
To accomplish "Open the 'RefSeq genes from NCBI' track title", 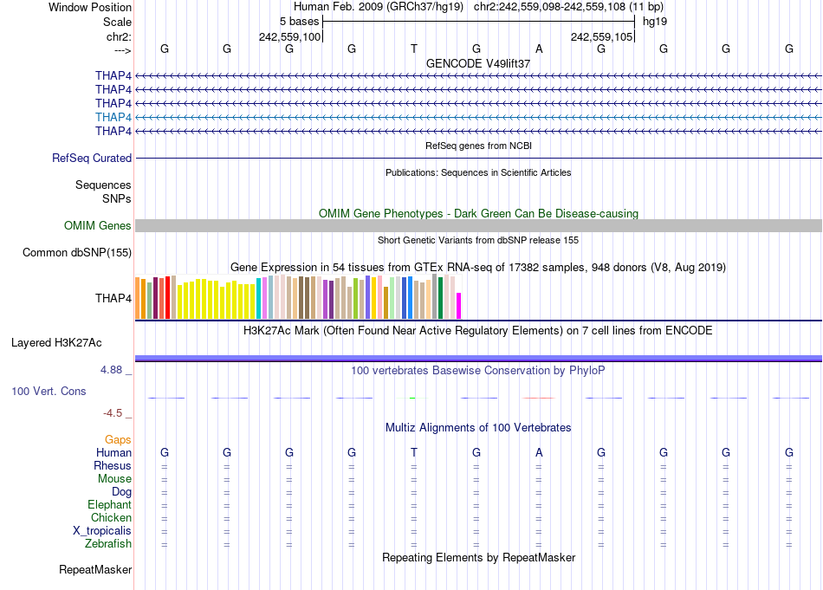I will 478,146.
